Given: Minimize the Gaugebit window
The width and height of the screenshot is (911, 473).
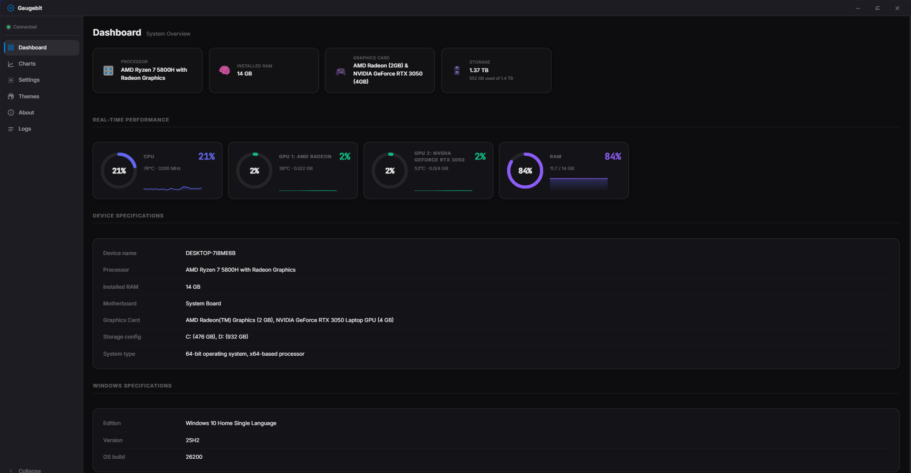Looking at the screenshot, I should pyautogui.click(x=858, y=8).
